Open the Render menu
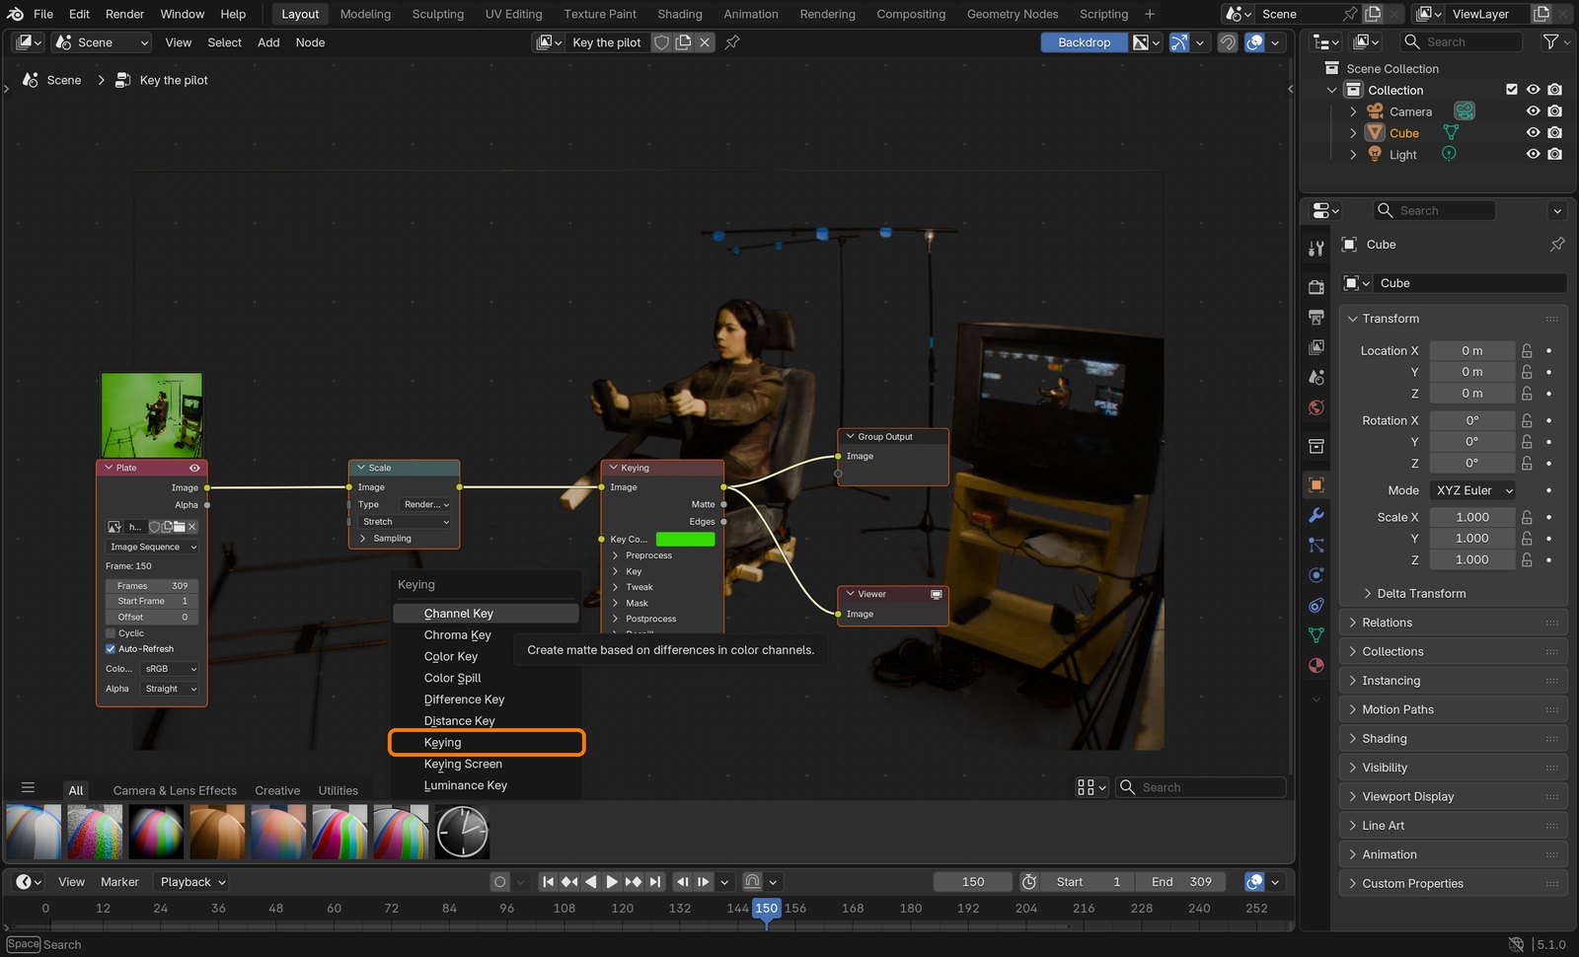The width and height of the screenshot is (1579, 957). click(125, 14)
